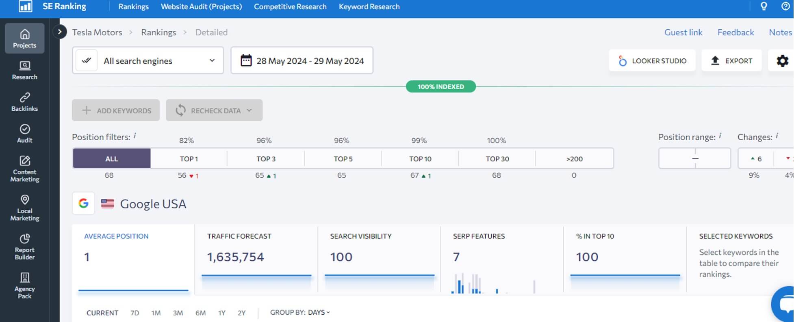Screen dimensions: 794x322
Task: Open the Rankings top menu
Action: coord(133,6)
